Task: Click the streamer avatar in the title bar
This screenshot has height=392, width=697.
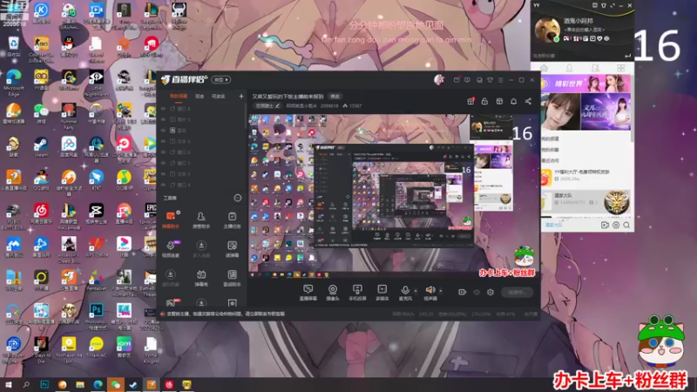Action: tap(439, 79)
